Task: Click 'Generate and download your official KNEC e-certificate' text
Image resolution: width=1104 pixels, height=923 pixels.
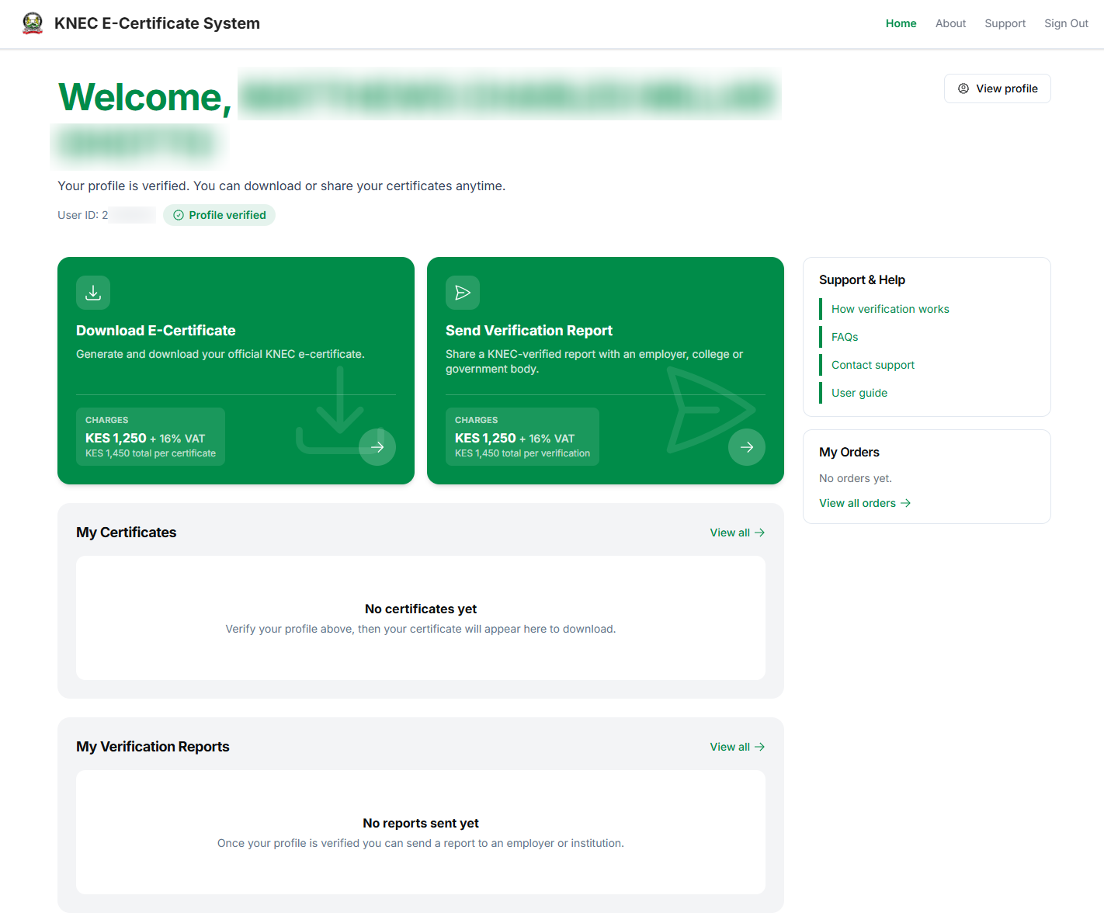Action: (x=220, y=354)
